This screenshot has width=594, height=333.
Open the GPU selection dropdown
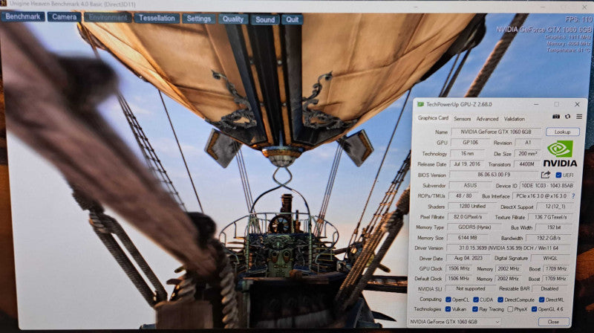tap(455, 322)
